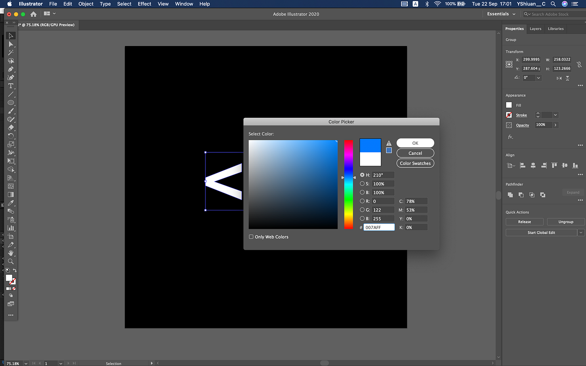The width and height of the screenshot is (586, 366).
Task: Open the Start Global Edit dropdown arrow
Action: click(x=581, y=233)
